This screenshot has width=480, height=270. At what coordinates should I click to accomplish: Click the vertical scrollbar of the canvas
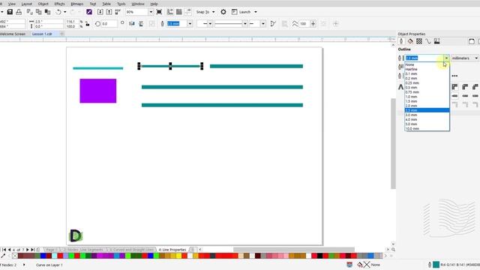(393, 144)
